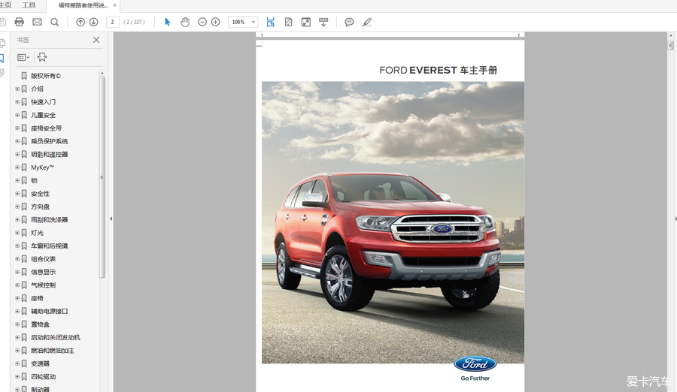Open the 信息显示 bookmark
Viewport: 677px width, 392px height.
tap(43, 272)
